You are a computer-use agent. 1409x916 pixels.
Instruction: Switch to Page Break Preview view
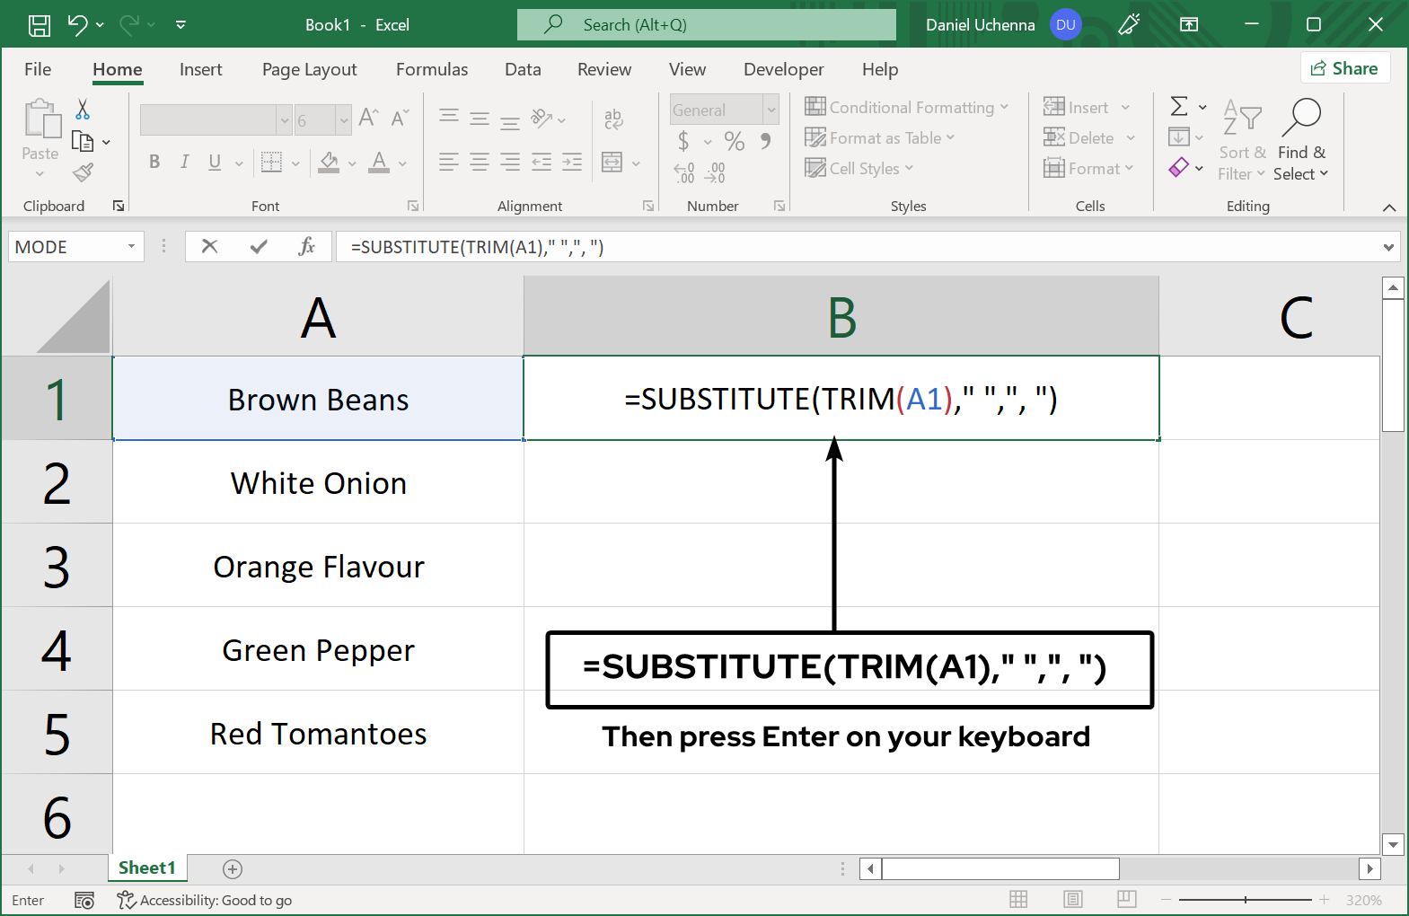point(1126,899)
